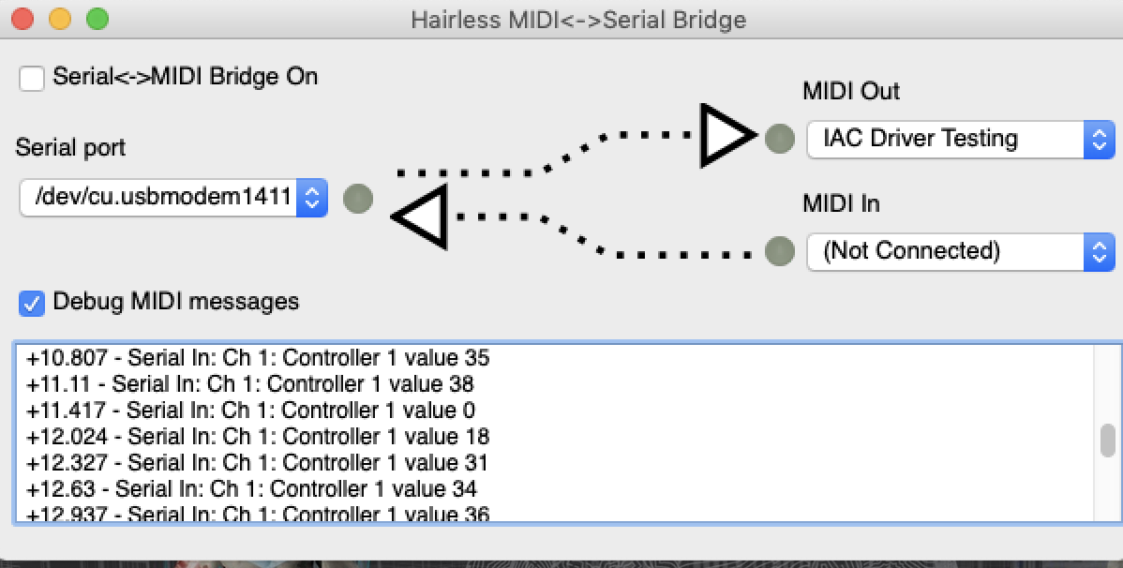
Task: Click the MIDI Out direction arrow icon
Action: click(x=725, y=139)
